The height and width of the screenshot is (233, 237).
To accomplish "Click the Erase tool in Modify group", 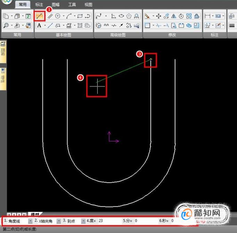I will coord(147,16).
